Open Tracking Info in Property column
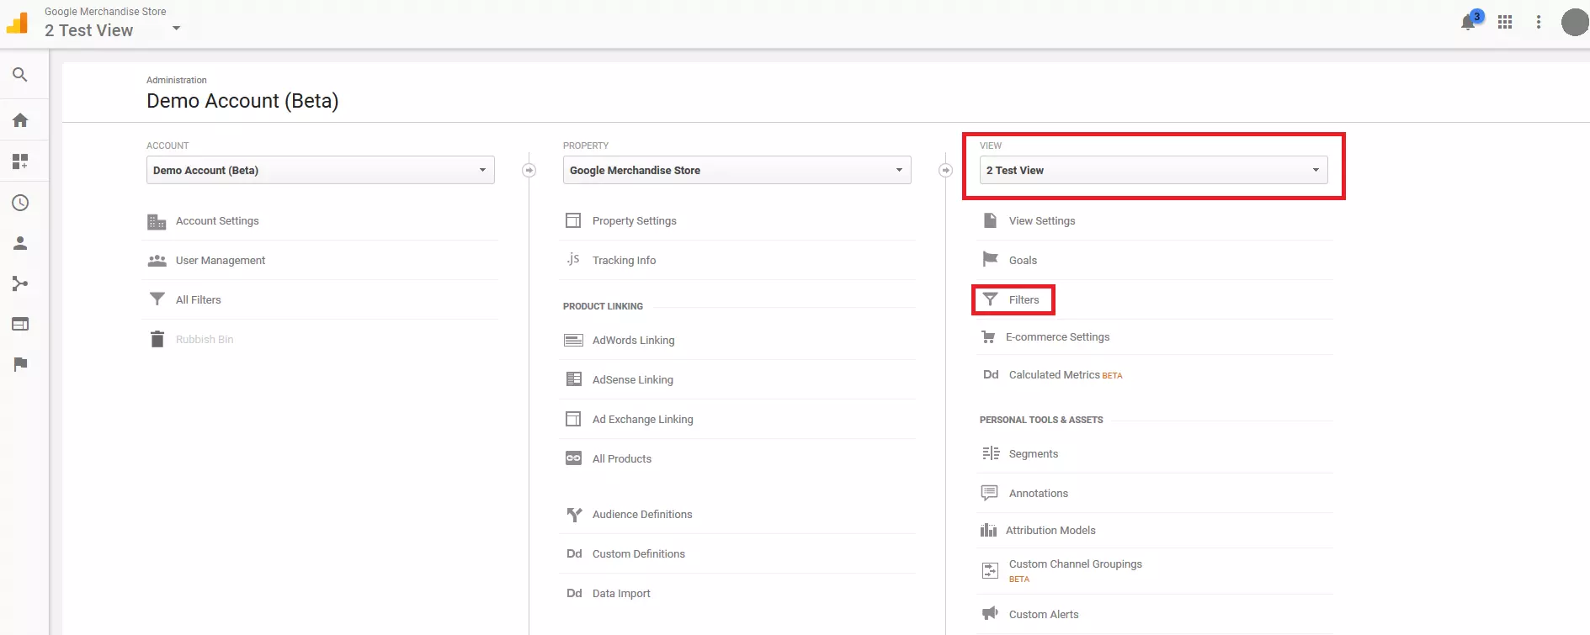Image resolution: width=1590 pixels, height=635 pixels. tap(624, 261)
